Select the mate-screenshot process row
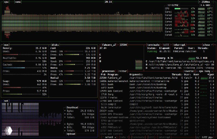This screenshot has width=217, height=139. (x=157, y=81)
